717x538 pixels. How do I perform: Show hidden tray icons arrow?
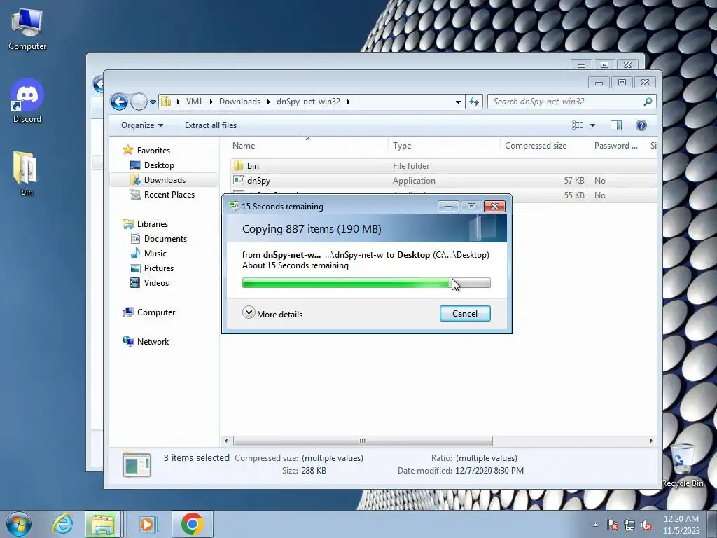pos(595,525)
